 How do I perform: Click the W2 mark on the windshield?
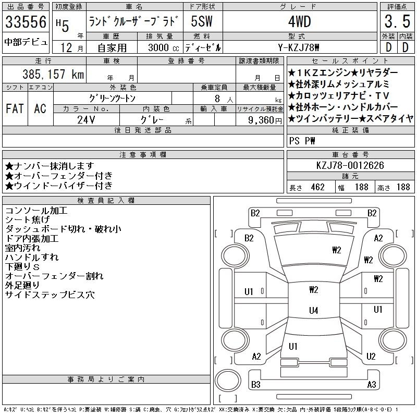click(x=336, y=250)
